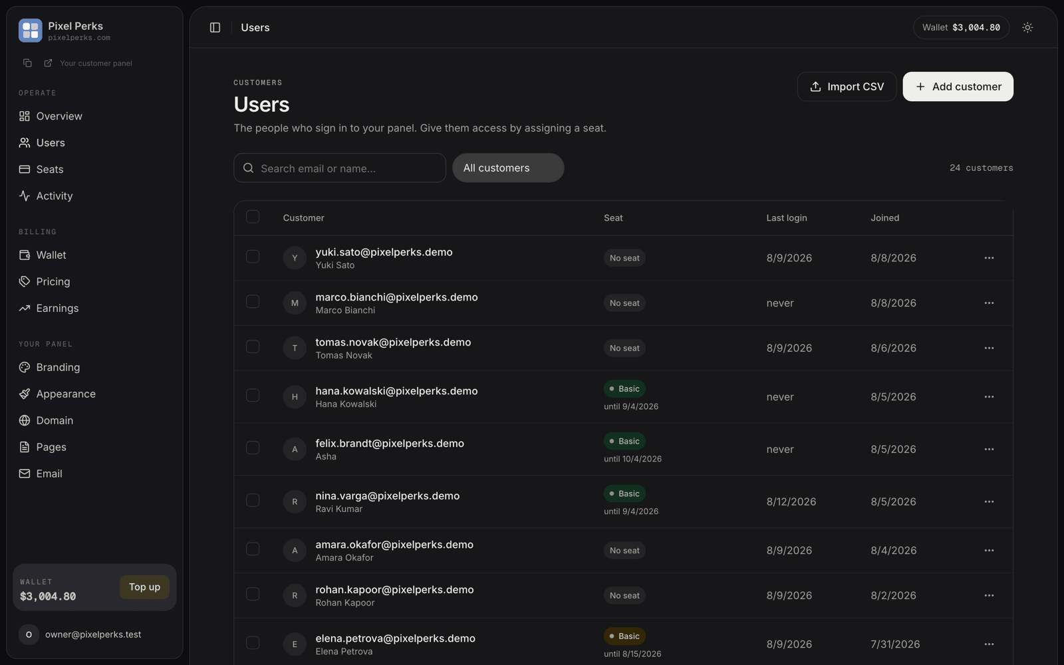Image resolution: width=1064 pixels, height=665 pixels.
Task: Click the felix.brandt@pixelperks.demo email
Action: [x=390, y=444]
